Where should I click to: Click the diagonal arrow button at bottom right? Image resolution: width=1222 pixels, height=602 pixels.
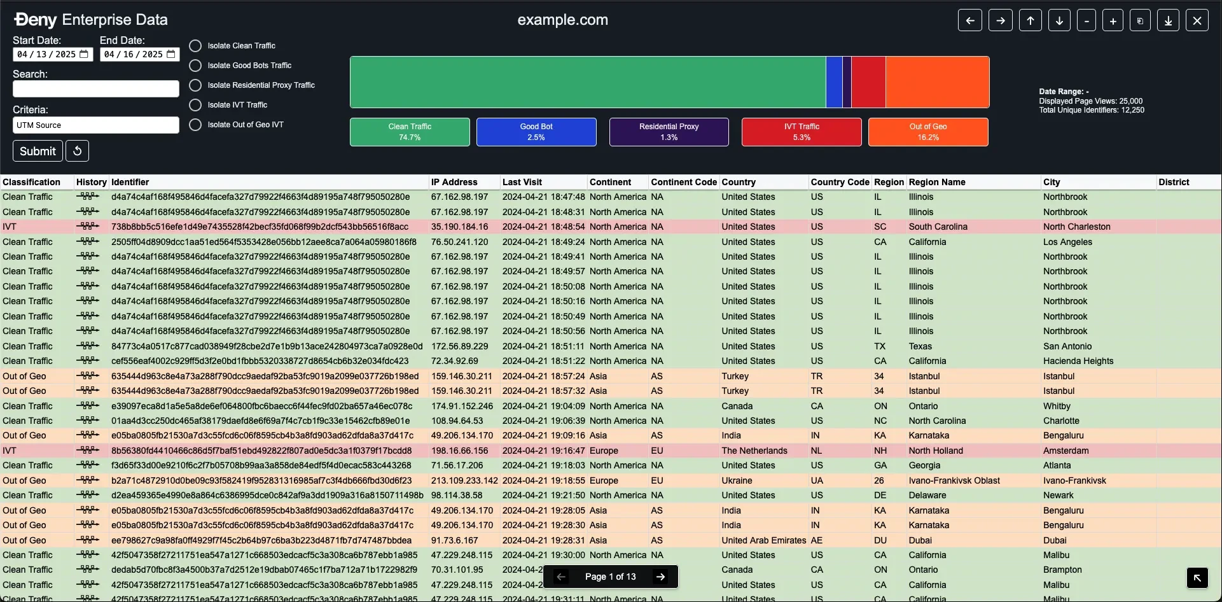coord(1197,578)
